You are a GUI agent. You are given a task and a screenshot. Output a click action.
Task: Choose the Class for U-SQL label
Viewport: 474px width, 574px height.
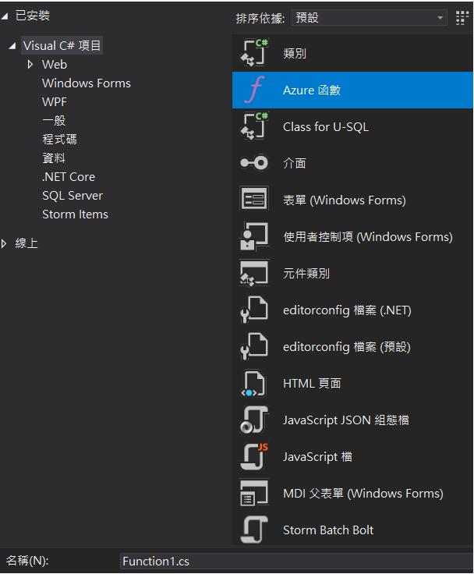tap(326, 126)
